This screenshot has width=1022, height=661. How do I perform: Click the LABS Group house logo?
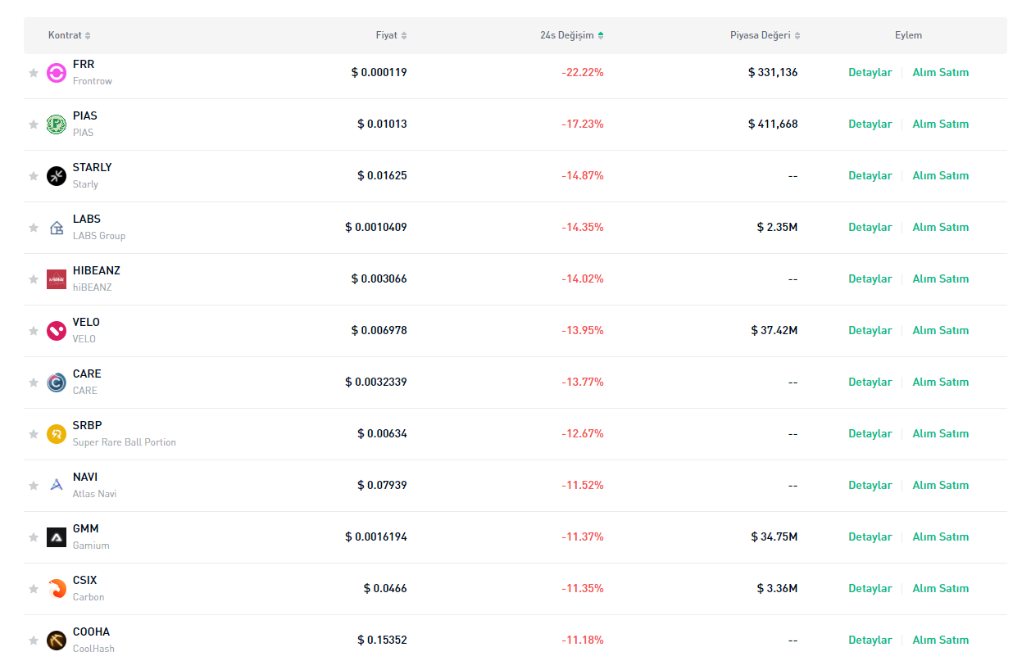(57, 228)
